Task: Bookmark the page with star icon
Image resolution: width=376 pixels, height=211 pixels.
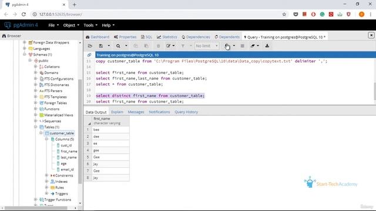Action: 284,14
